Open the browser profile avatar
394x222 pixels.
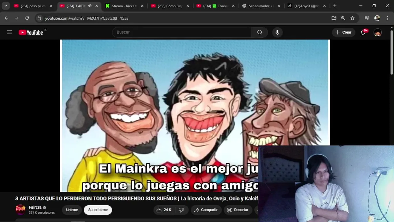(377, 18)
